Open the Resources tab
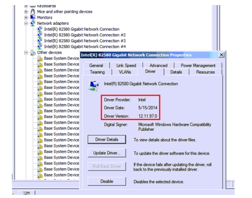This screenshot has height=198, width=252. (206, 72)
